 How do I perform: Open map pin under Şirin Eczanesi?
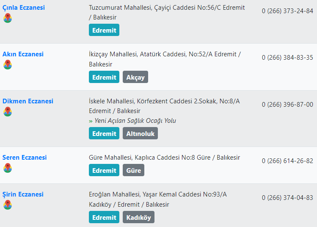(x=8, y=205)
